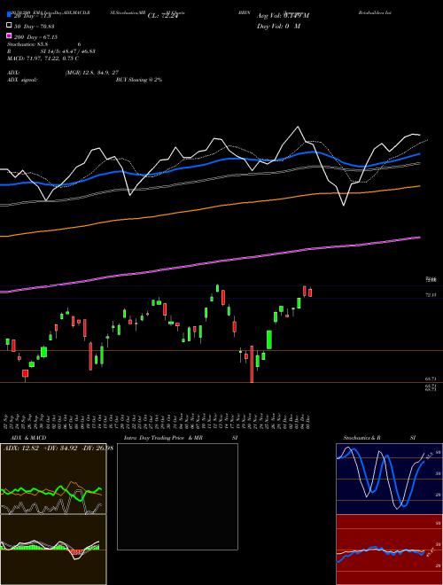Select the '200 Day = 67.15' legend text

[x=35, y=37]
